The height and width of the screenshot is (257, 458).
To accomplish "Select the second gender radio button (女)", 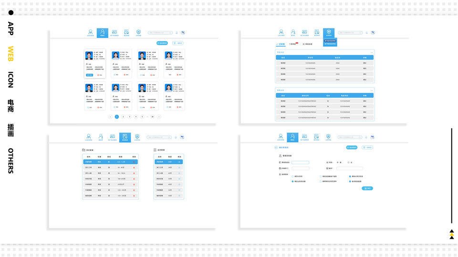I will (x=348, y=163).
